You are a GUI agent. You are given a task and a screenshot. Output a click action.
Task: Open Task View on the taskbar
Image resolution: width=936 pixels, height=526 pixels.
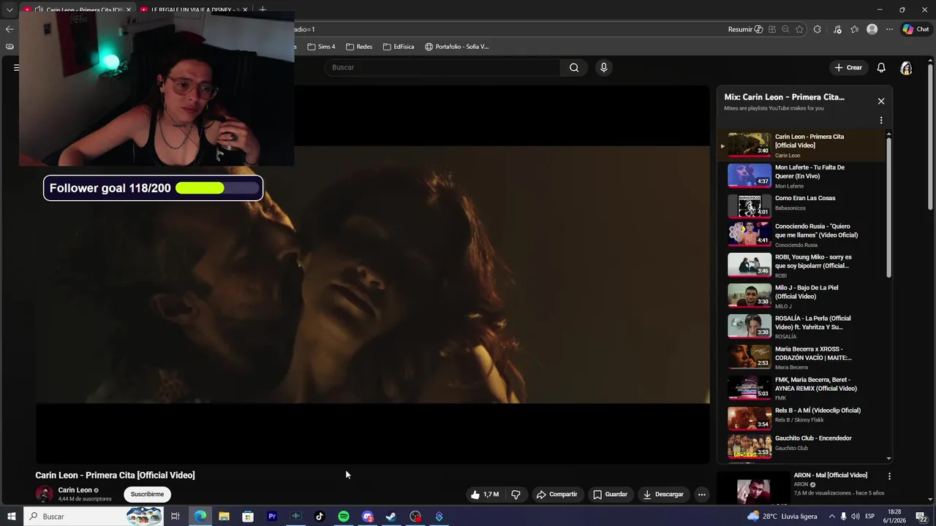(175, 517)
